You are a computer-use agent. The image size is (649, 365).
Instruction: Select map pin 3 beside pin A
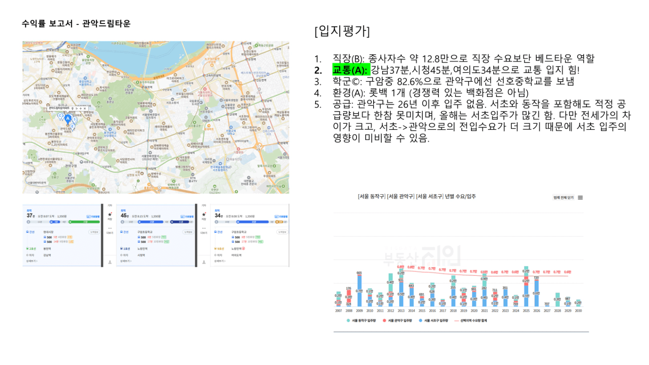tap(74, 120)
